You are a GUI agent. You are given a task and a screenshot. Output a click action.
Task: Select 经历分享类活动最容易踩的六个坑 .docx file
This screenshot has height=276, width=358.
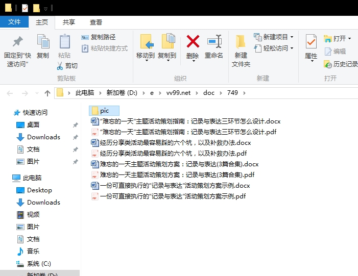tap(171, 142)
